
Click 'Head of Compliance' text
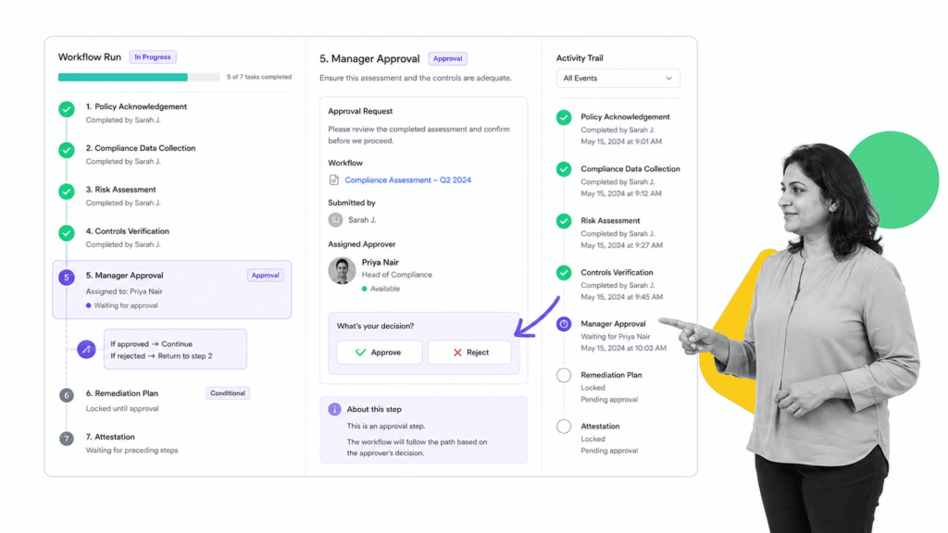(x=396, y=274)
